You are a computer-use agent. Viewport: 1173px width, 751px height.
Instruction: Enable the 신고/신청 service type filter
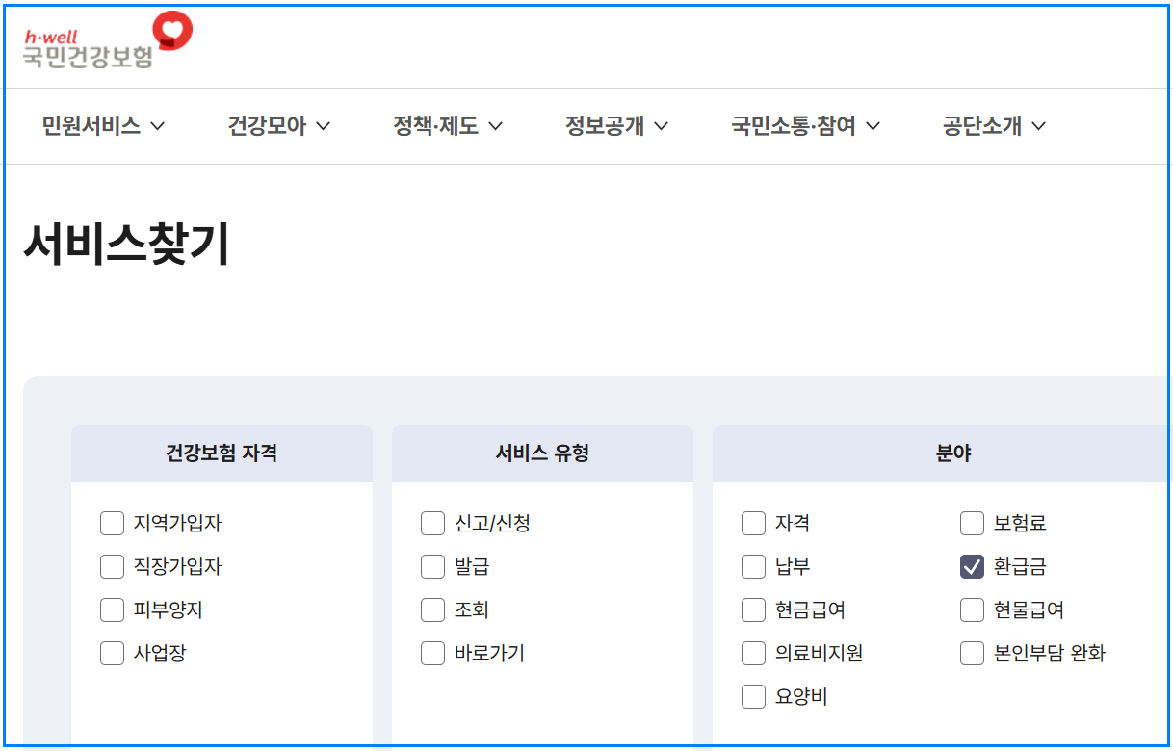(x=432, y=523)
